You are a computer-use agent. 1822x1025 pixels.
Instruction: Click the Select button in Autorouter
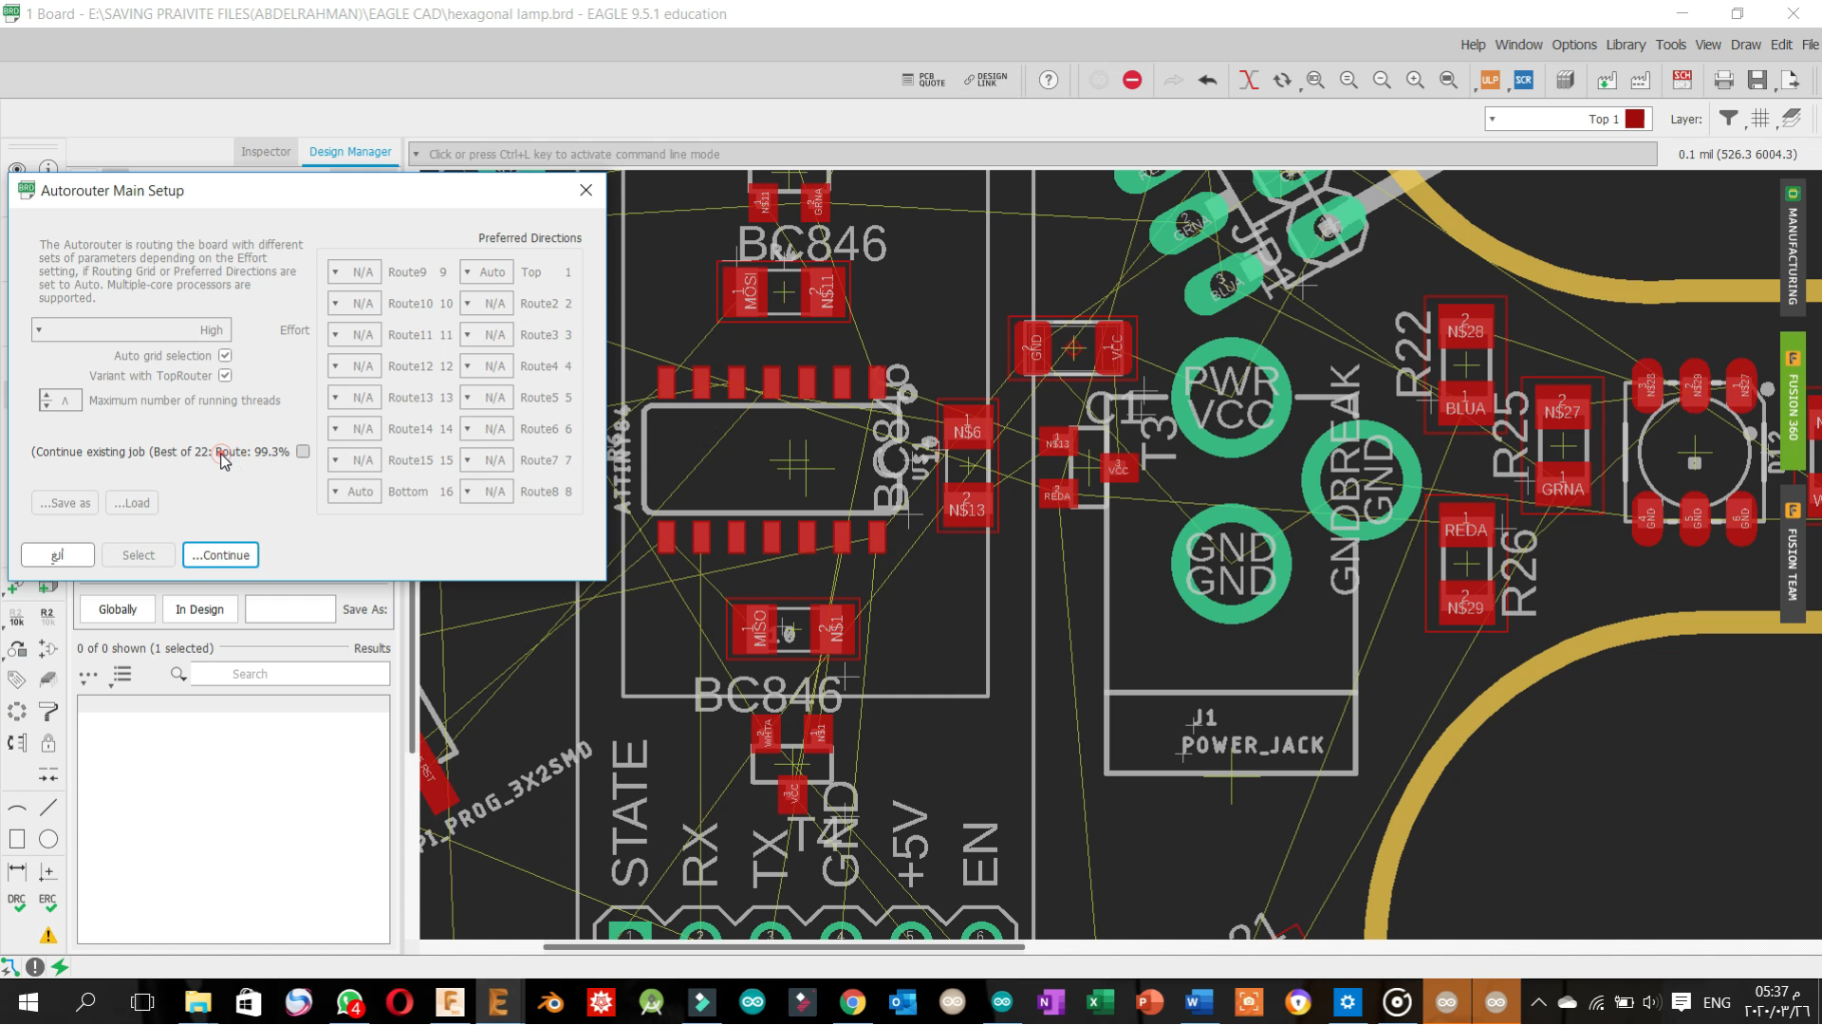tap(139, 555)
